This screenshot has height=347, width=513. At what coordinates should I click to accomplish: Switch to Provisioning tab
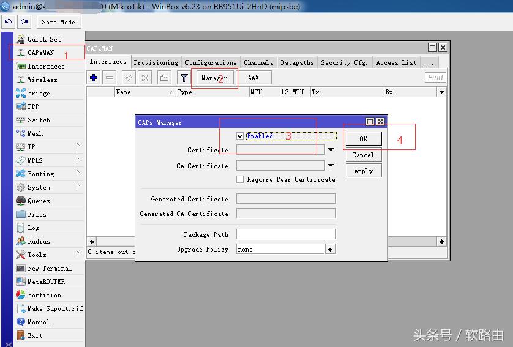(x=156, y=62)
